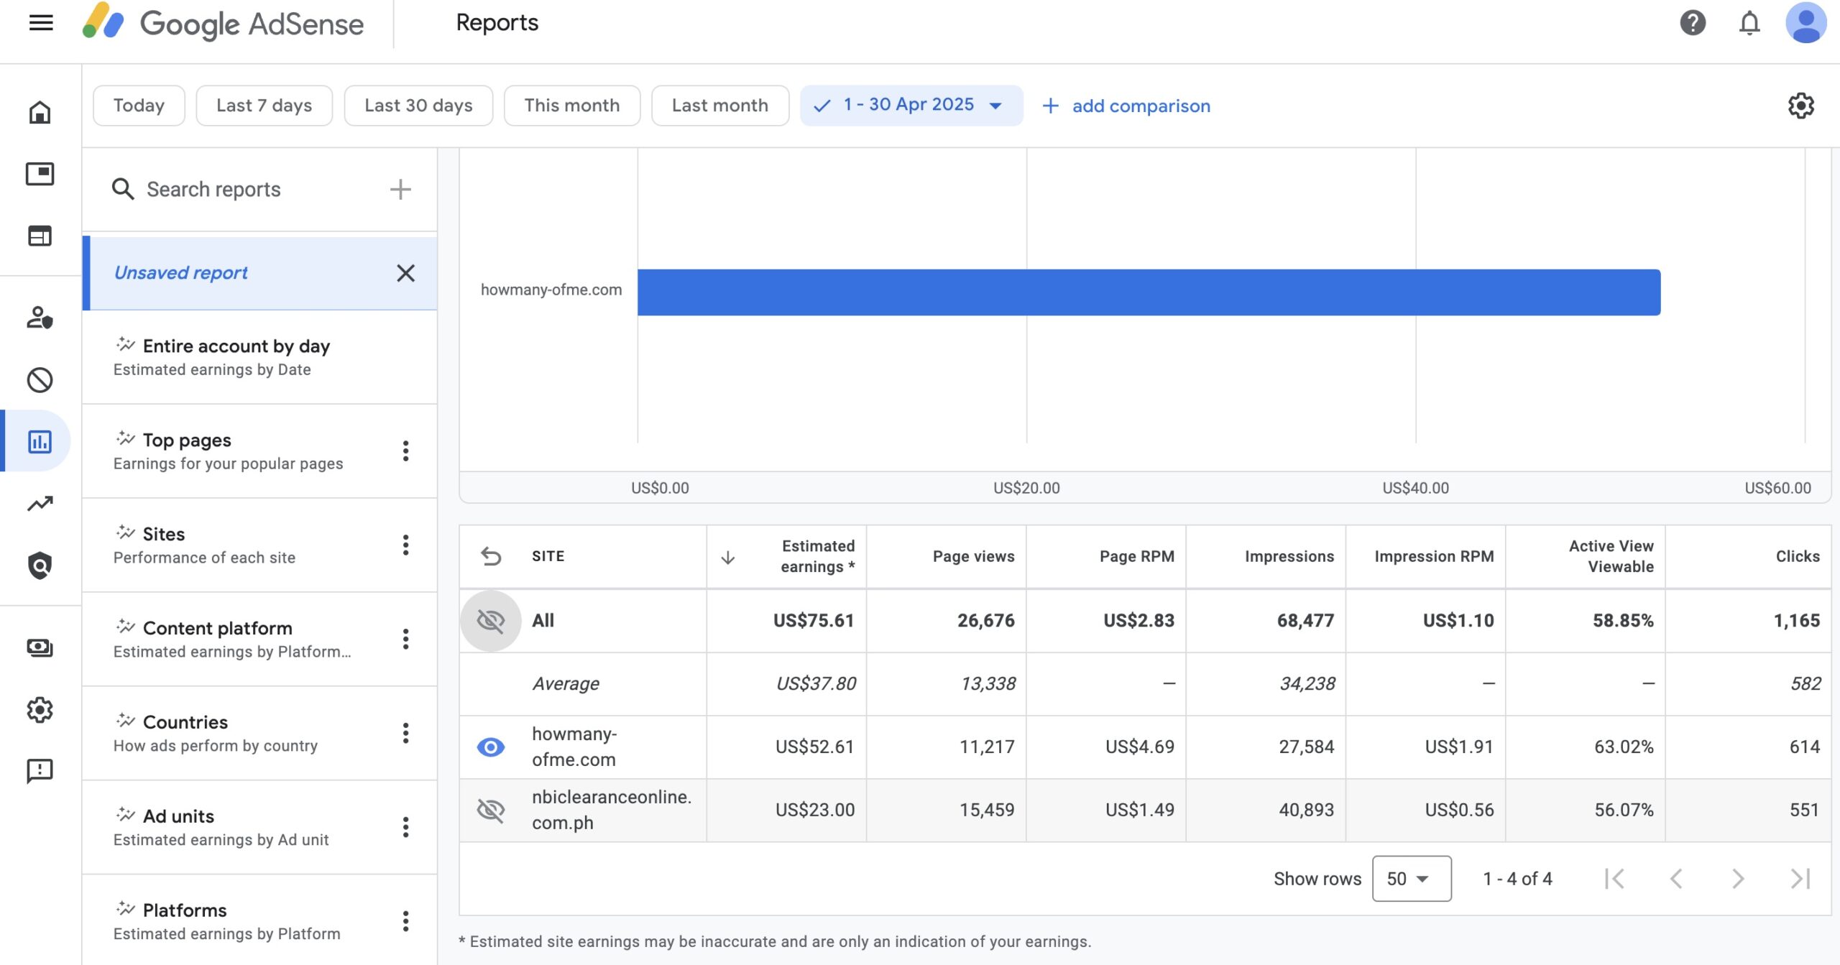Screen dimensions: 1840x965
Task: Select Last 7 days filter
Action: (x=264, y=106)
